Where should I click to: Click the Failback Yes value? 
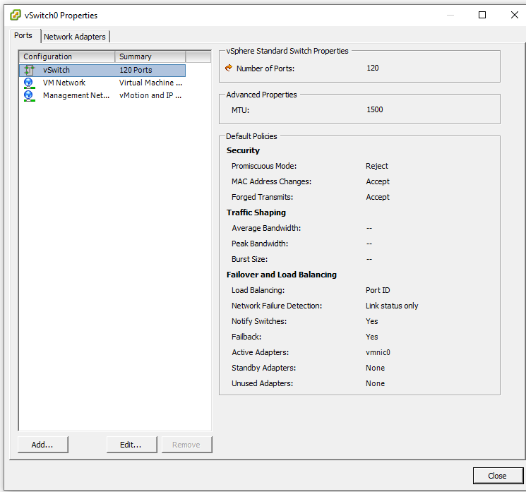click(371, 337)
